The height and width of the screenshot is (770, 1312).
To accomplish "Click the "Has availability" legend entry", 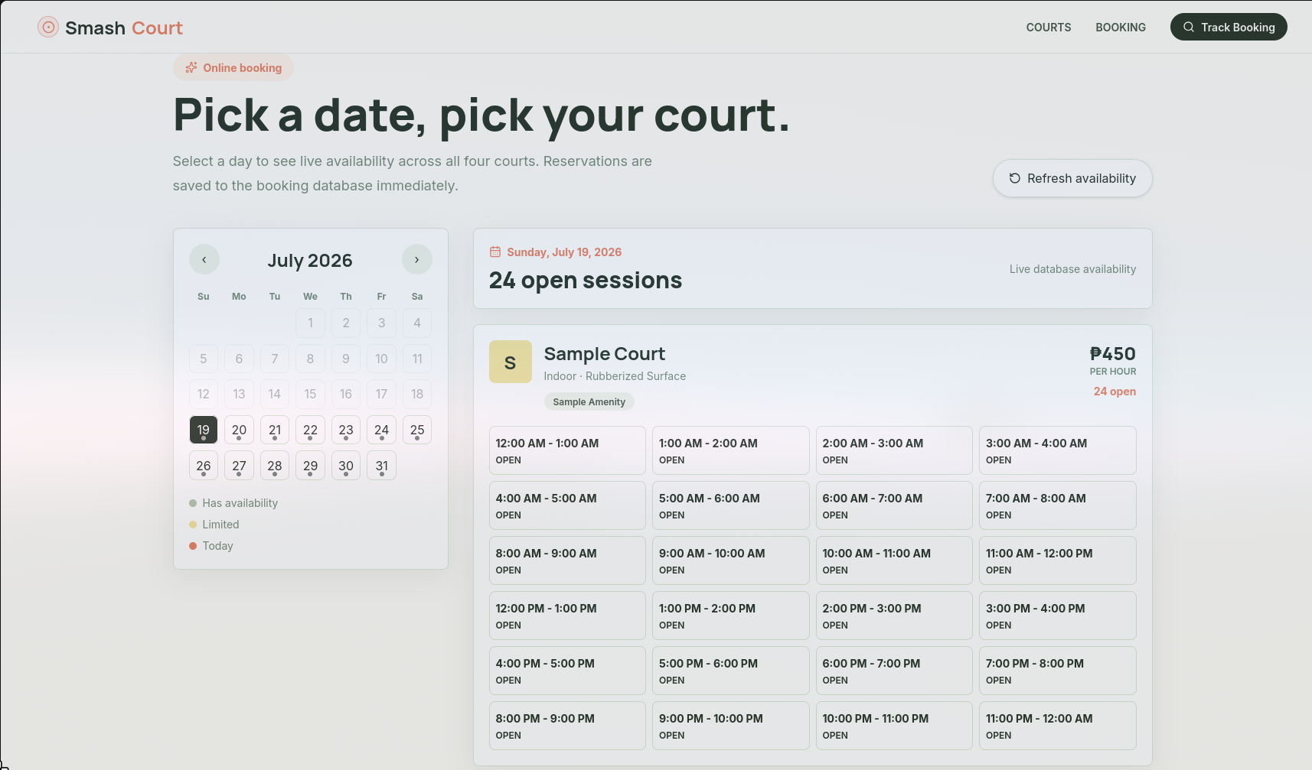I will click(233, 503).
